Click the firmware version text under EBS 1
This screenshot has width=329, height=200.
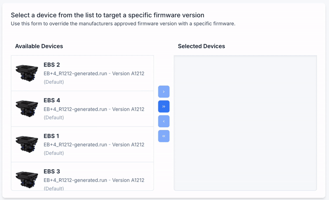(x=94, y=145)
